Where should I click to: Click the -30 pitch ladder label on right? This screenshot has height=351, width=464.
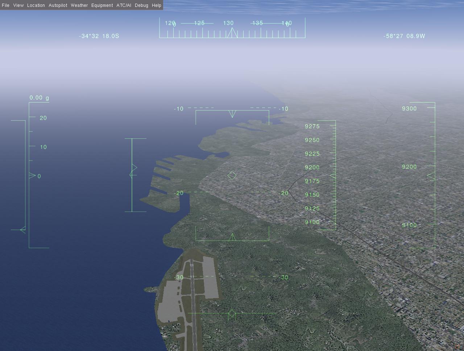pos(283,277)
